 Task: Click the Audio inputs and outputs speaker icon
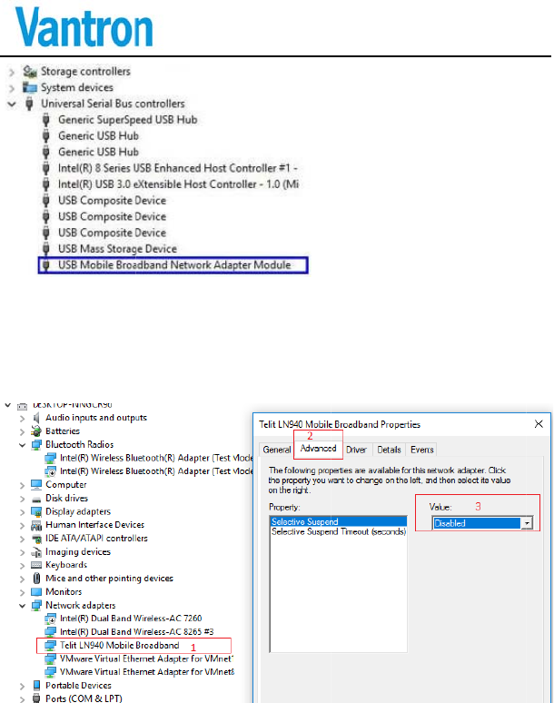pyautogui.click(x=36, y=418)
